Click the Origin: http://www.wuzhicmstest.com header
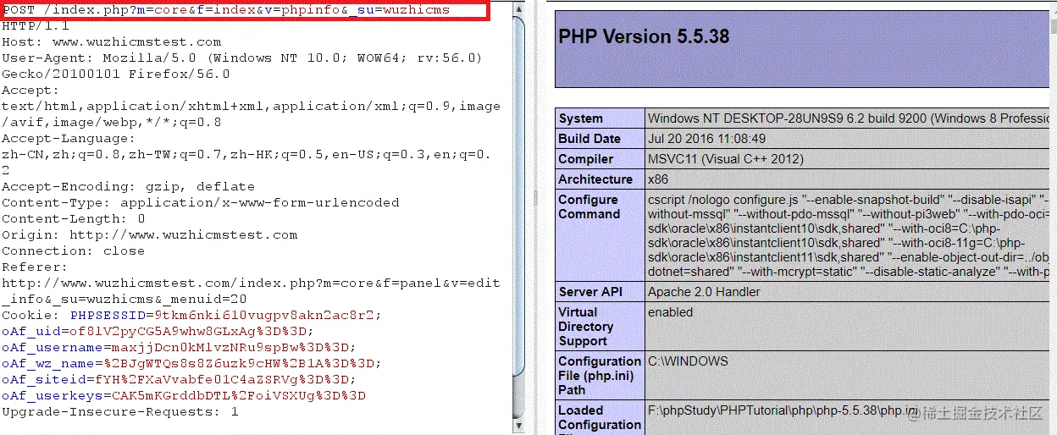Viewport: 1057px width, 435px height. (x=150, y=234)
